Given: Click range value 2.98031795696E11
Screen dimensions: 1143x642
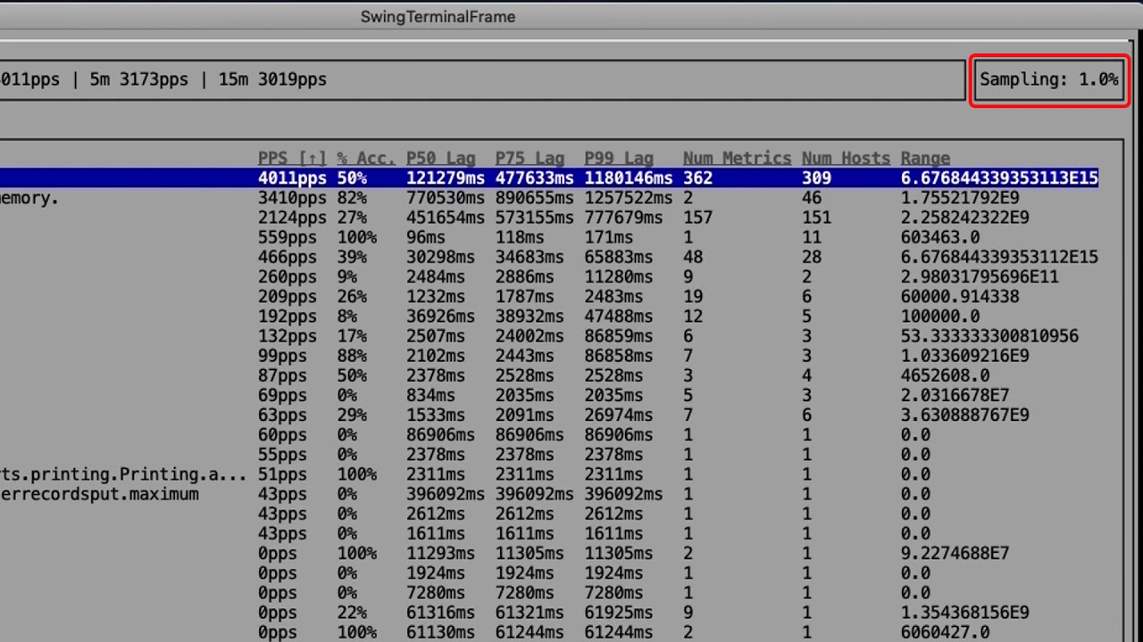Looking at the screenshot, I should click(x=980, y=276).
